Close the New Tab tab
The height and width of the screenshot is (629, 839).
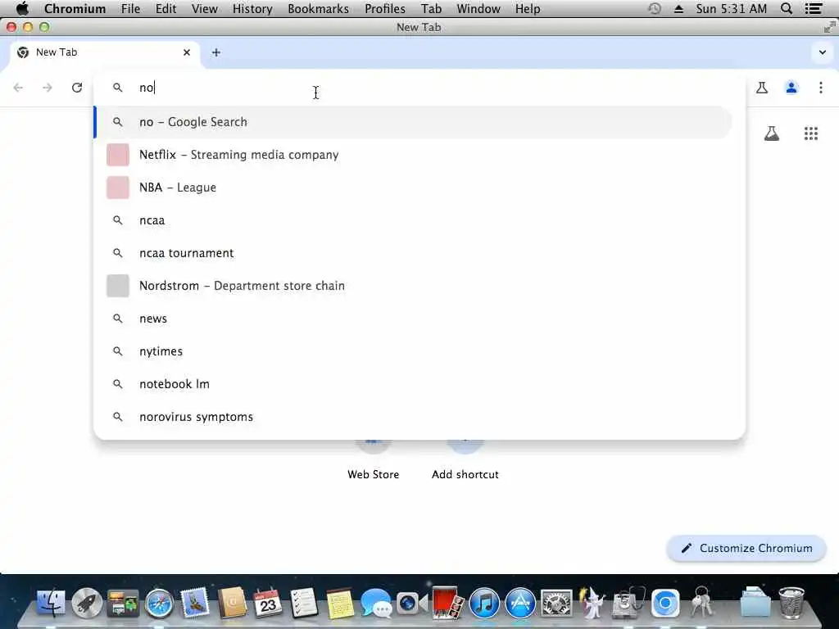[187, 52]
